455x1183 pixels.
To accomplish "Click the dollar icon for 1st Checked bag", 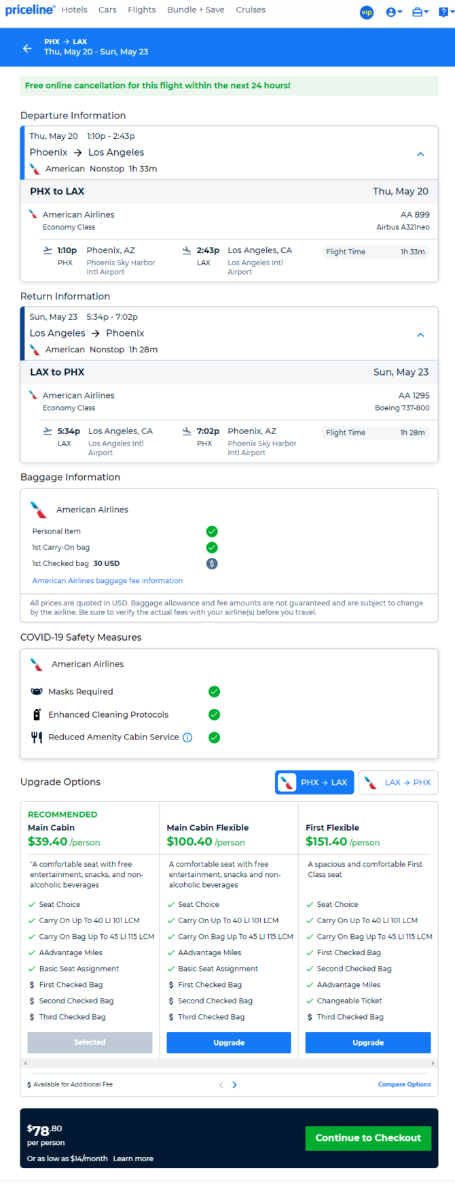I will click(x=212, y=563).
